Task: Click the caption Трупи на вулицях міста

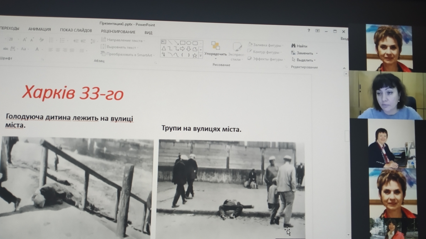Action: tap(201, 129)
